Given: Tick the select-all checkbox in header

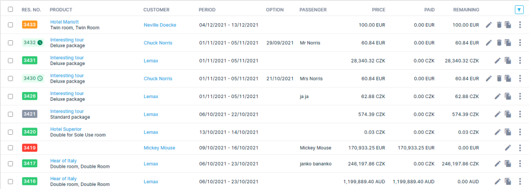Looking at the screenshot, I should pyautogui.click(x=10, y=9).
